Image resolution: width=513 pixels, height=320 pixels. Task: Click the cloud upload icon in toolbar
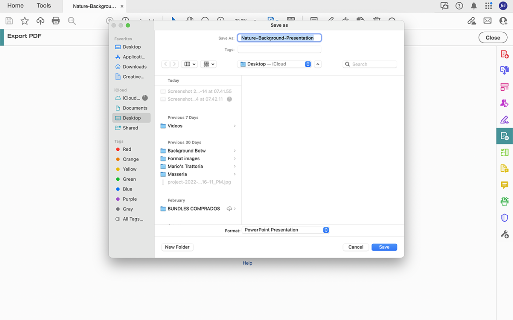tap(40, 21)
